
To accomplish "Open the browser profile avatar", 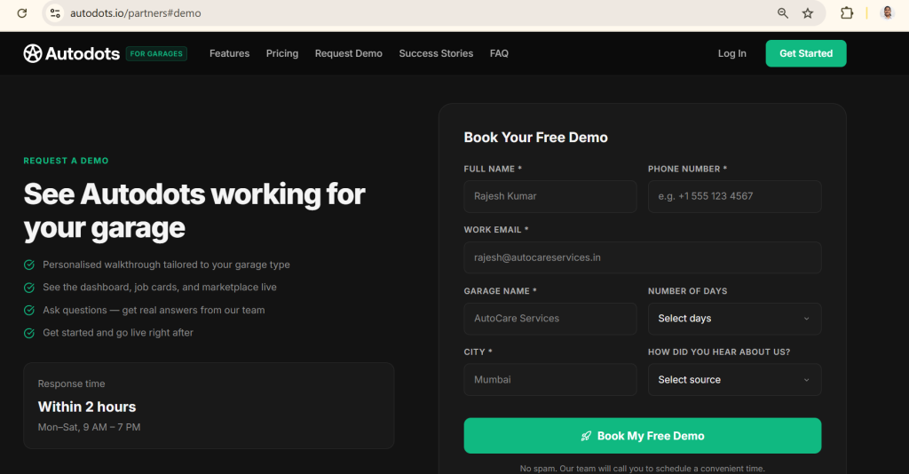I will click(887, 12).
